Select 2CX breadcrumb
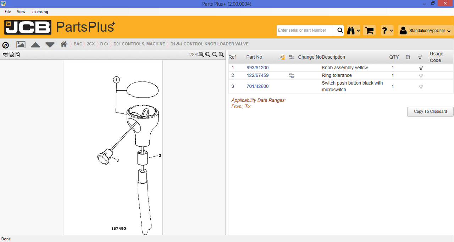The image size is (454, 242). click(x=90, y=44)
